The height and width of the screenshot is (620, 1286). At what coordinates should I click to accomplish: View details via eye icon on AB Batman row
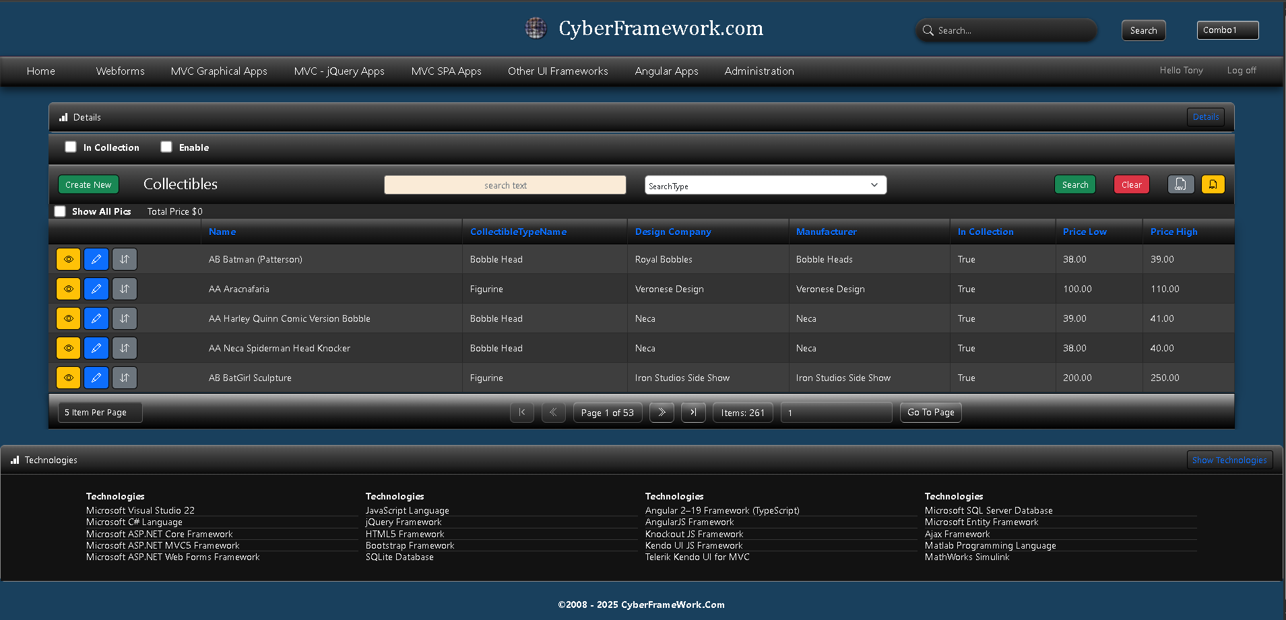click(67, 259)
